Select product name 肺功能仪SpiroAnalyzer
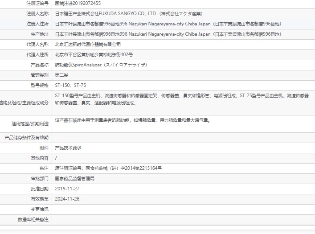 click(x=101, y=65)
